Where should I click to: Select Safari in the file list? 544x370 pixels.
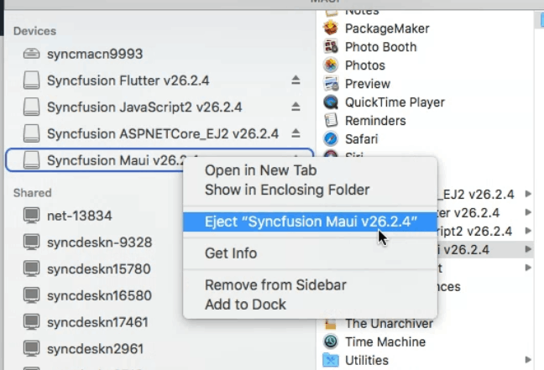click(x=361, y=139)
